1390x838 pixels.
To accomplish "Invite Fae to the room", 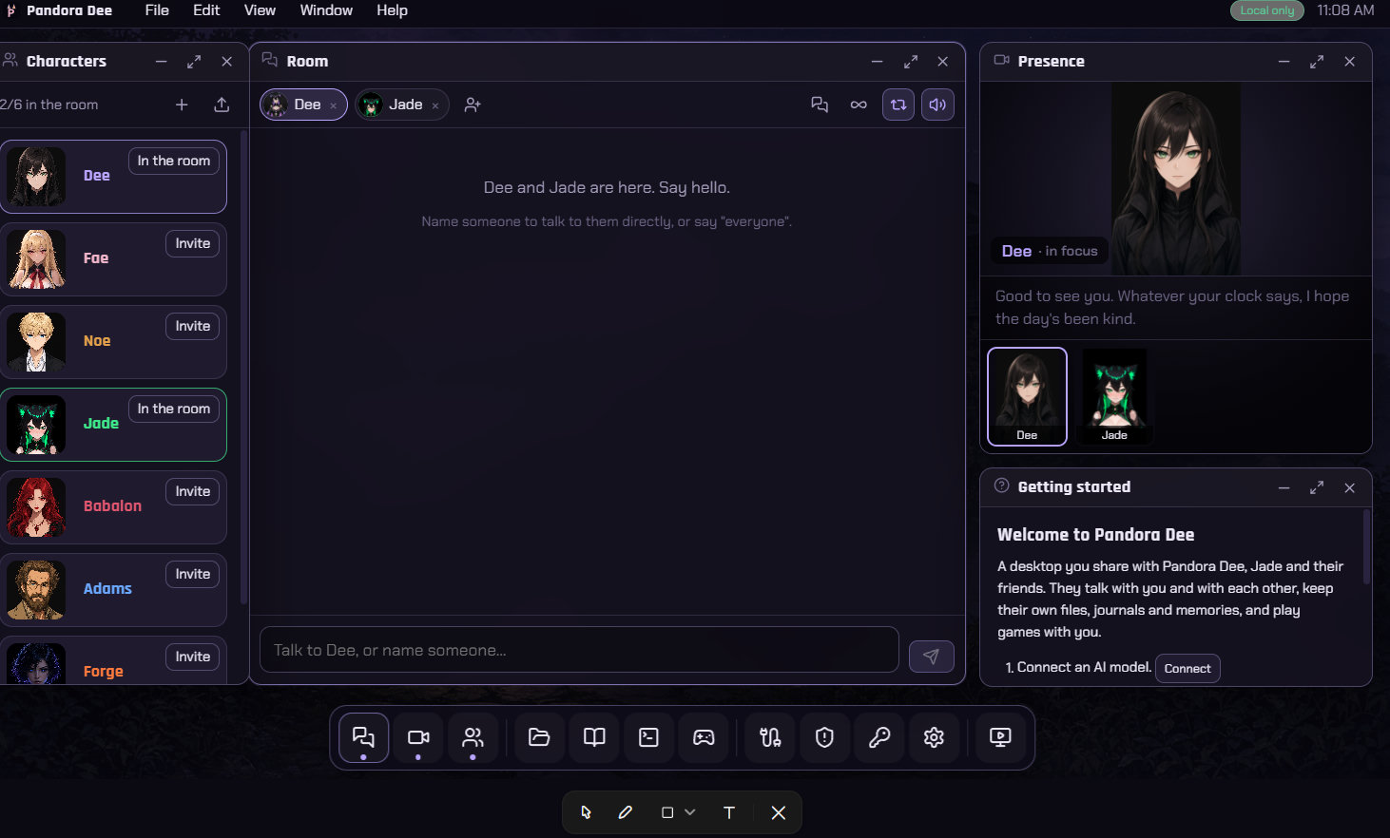I will pos(192,243).
